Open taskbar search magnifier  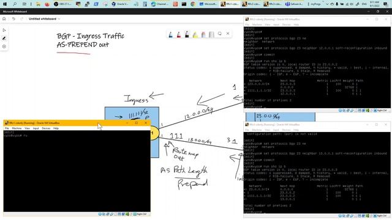click(15, 4)
